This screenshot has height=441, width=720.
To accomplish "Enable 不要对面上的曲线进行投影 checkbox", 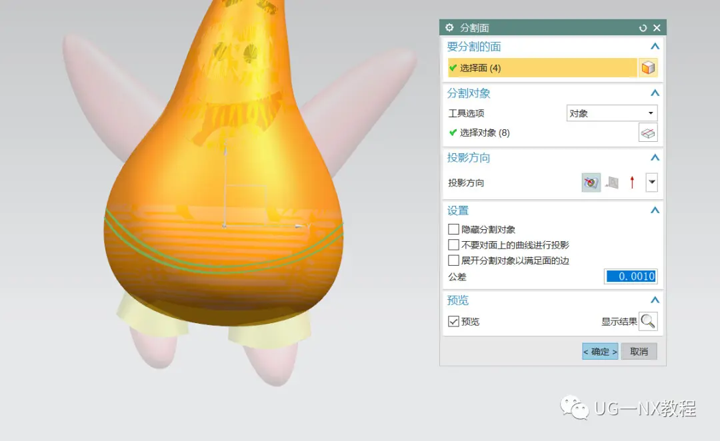I will tap(453, 244).
